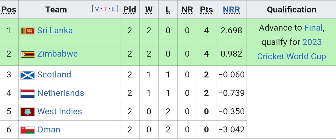Click the Scotland flag icon
This screenshot has width=336, height=140.
tap(28, 75)
